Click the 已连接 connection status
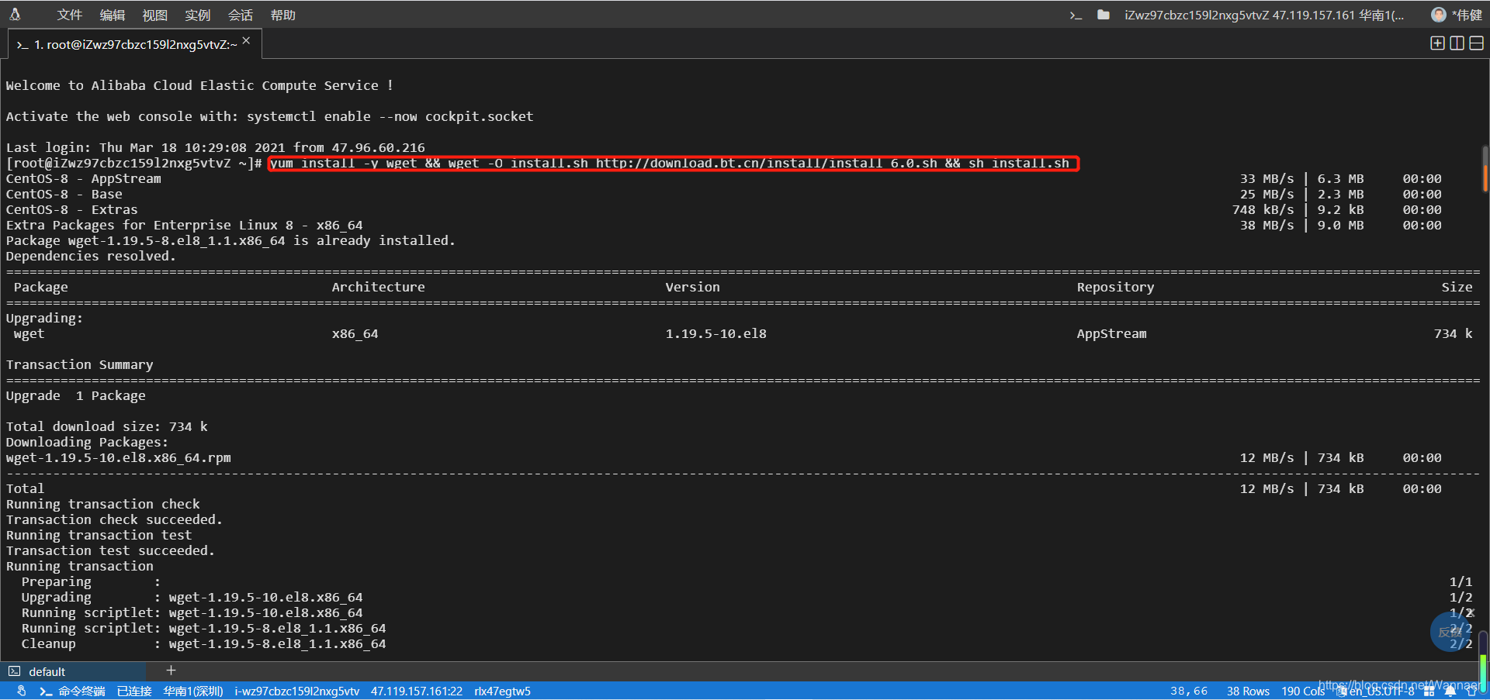Screen dimensions: 1490x700 tap(134, 691)
